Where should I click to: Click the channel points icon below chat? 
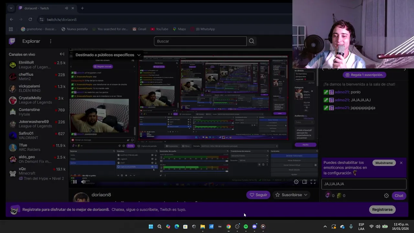pos(328,195)
